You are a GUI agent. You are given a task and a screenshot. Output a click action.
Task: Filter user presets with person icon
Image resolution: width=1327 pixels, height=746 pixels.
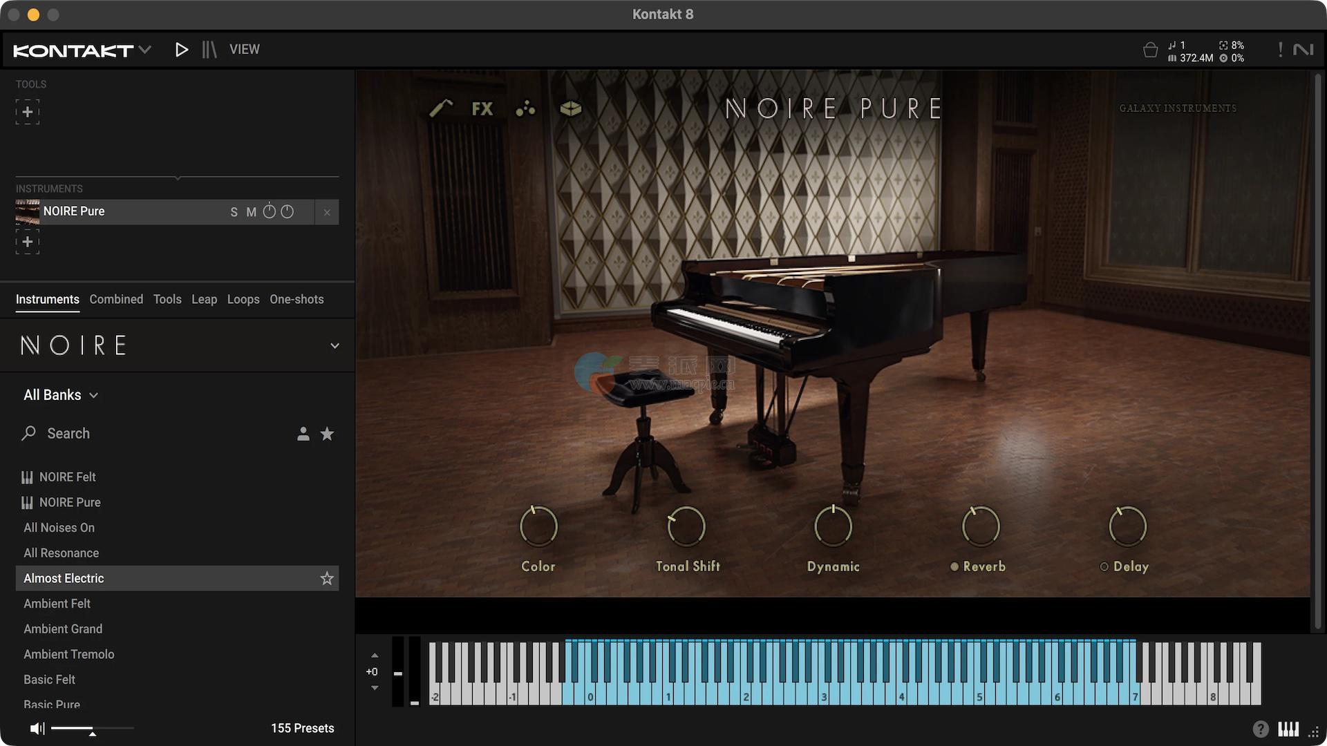coord(303,434)
